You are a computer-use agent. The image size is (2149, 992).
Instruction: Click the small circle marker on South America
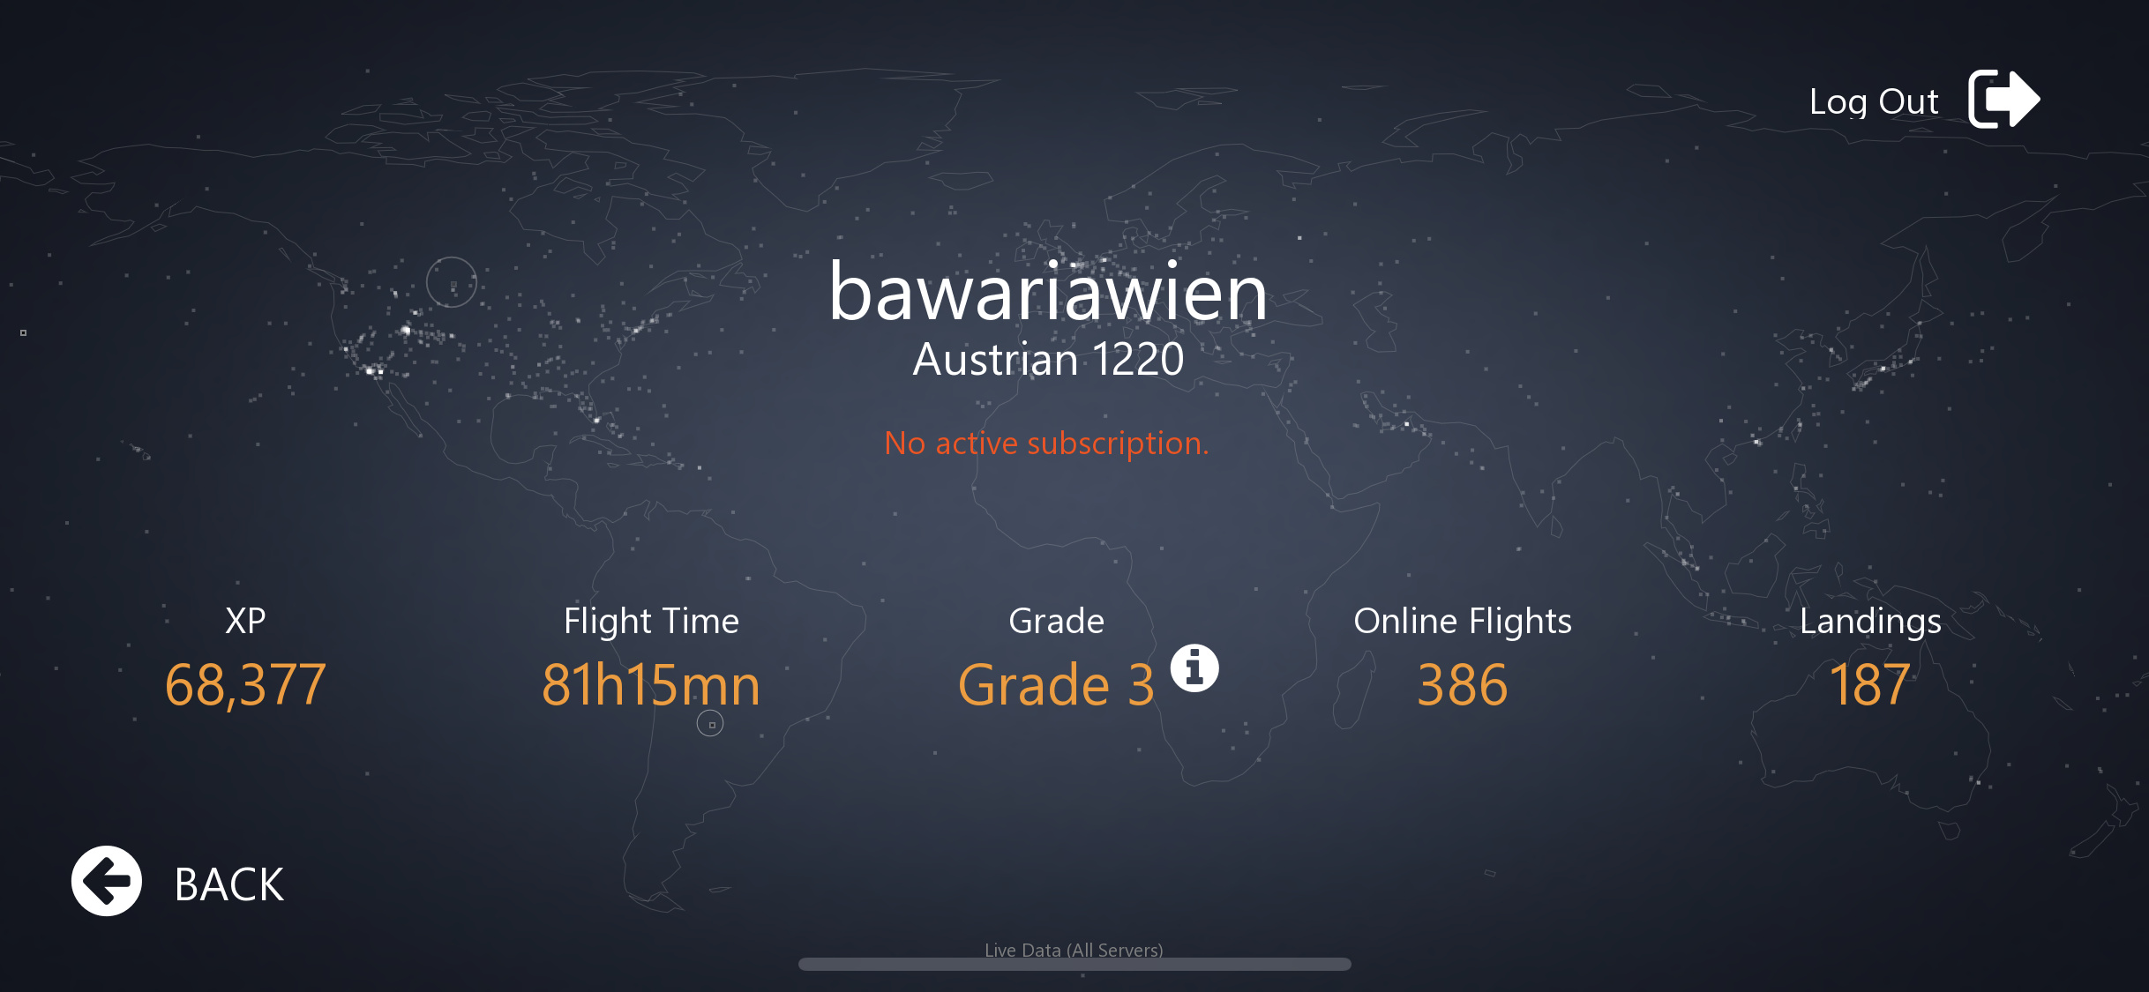point(710,724)
